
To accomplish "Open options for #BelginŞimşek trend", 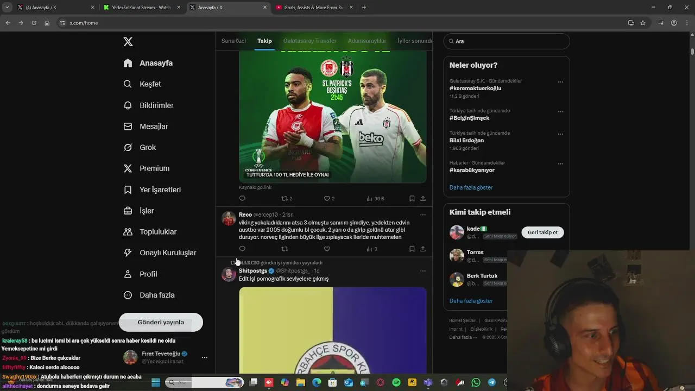I will click(x=560, y=111).
